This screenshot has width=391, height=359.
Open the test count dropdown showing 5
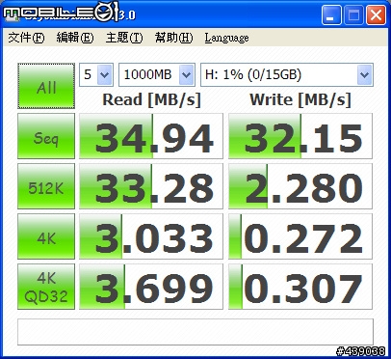tap(96, 74)
